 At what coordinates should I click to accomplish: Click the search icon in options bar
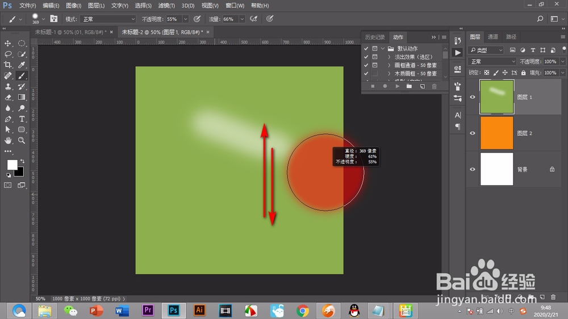tap(540, 19)
